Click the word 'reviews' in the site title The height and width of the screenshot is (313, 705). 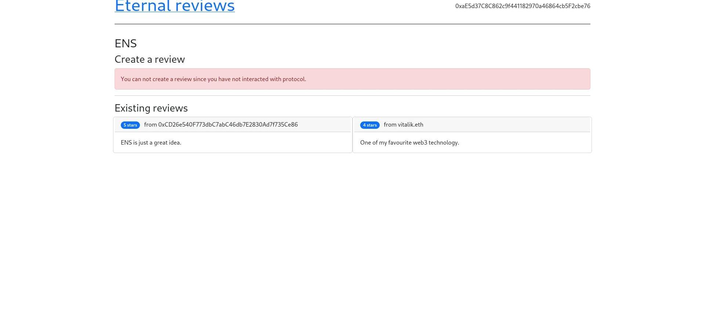(x=205, y=7)
